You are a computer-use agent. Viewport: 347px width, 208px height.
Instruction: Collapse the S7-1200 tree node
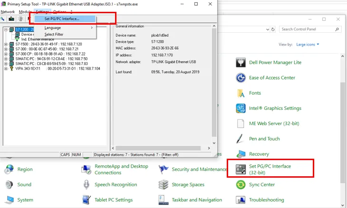pyautogui.click(x=6, y=29)
